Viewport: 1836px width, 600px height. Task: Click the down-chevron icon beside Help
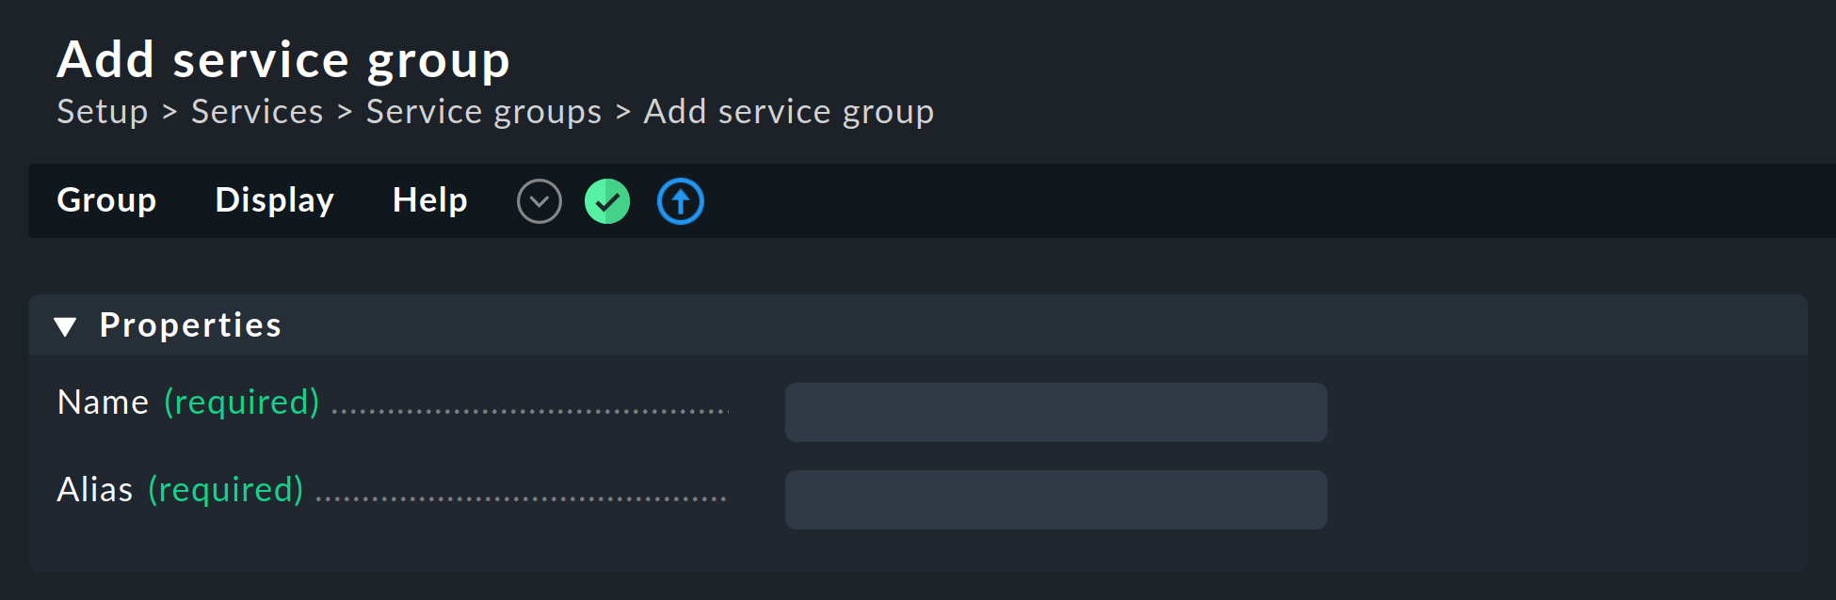click(538, 200)
